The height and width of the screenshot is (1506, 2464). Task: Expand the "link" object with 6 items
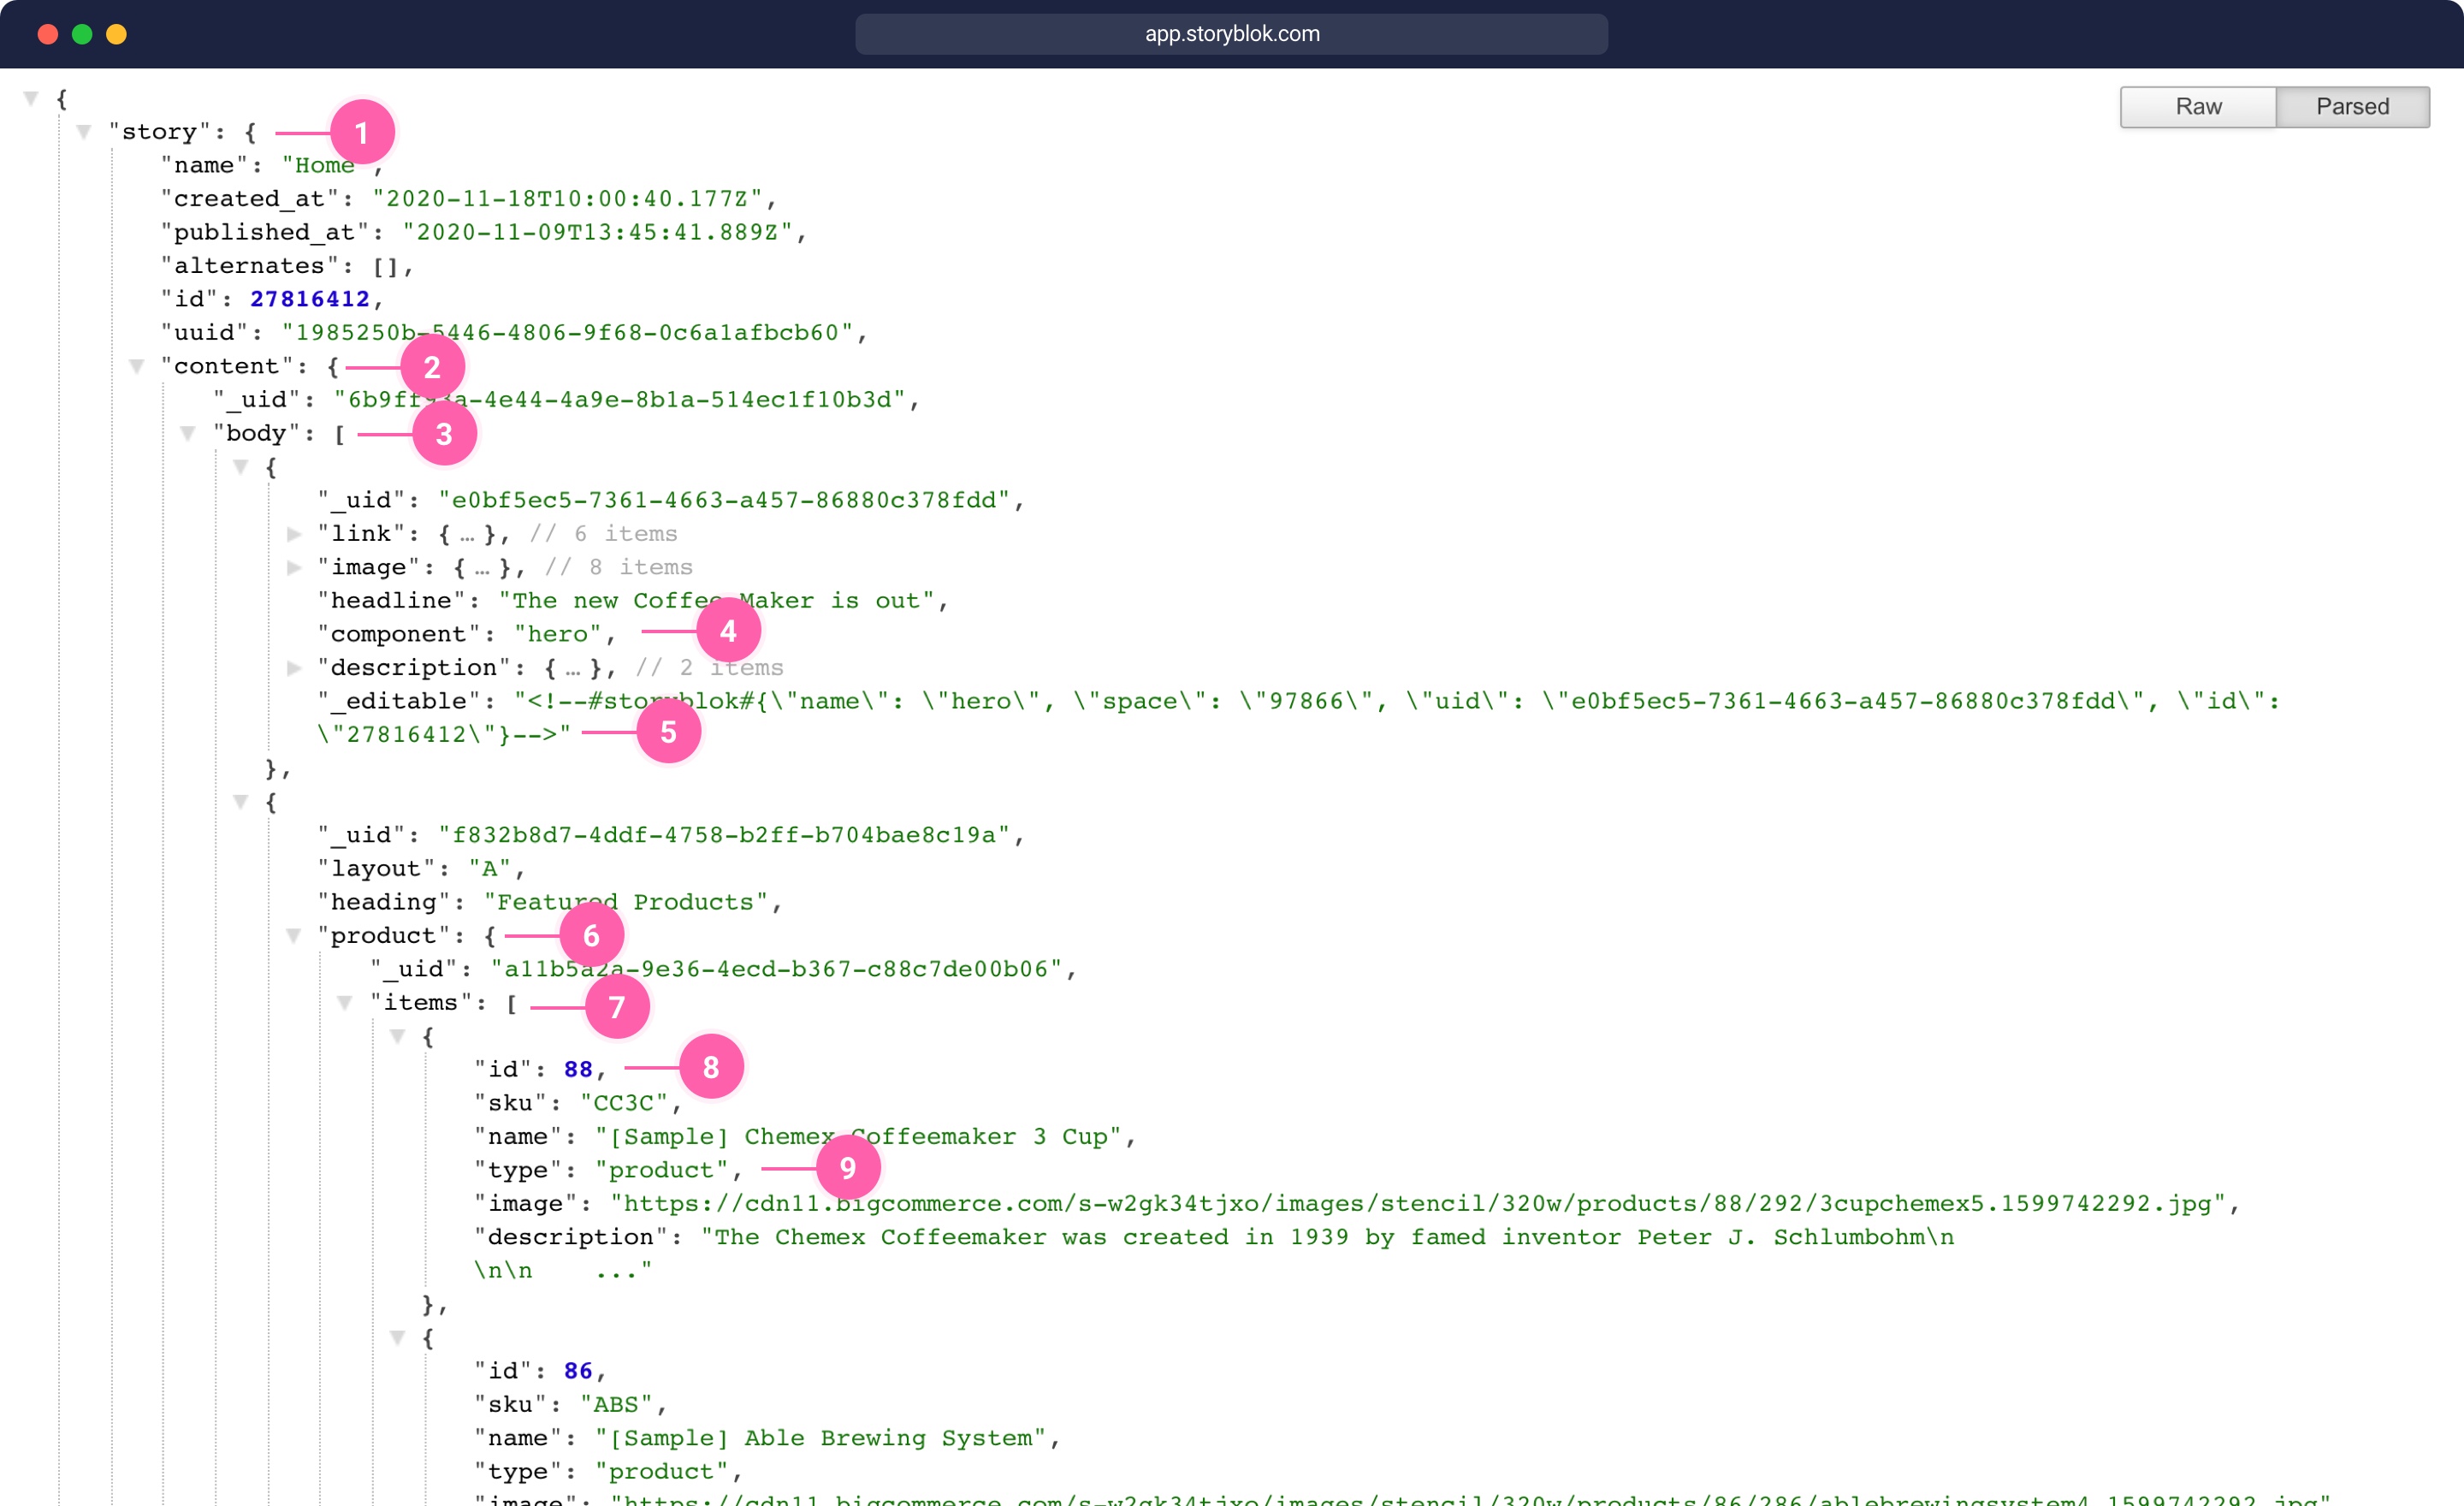(294, 534)
